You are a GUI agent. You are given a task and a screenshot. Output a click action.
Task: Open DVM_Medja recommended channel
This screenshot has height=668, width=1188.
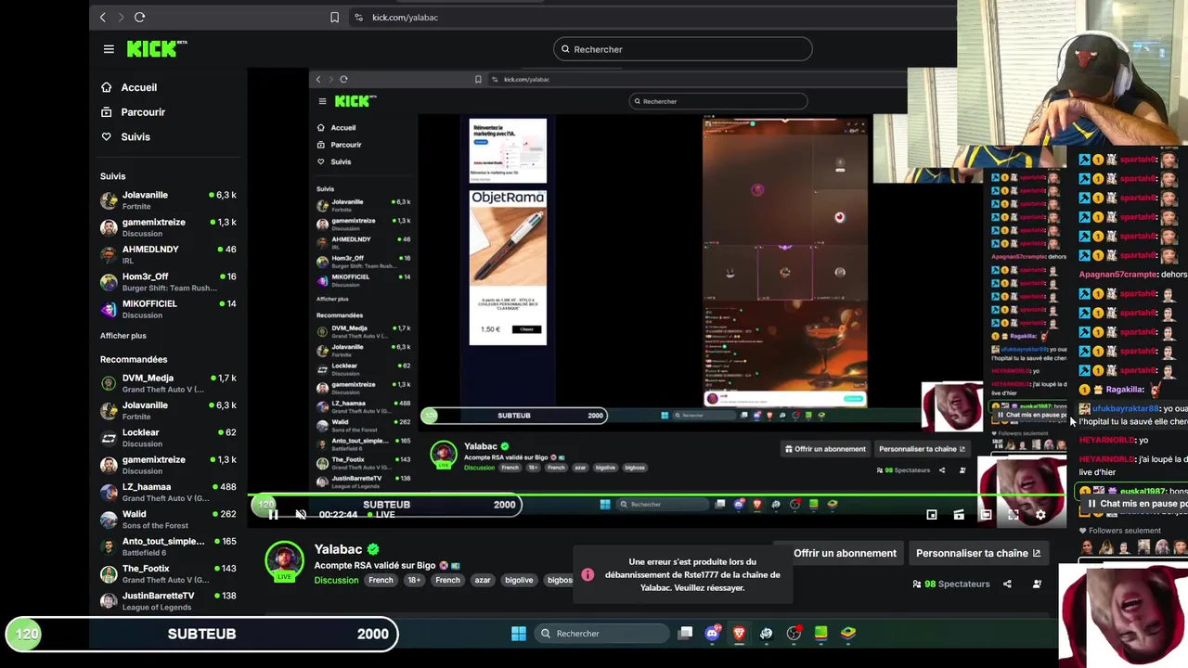click(x=168, y=383)
